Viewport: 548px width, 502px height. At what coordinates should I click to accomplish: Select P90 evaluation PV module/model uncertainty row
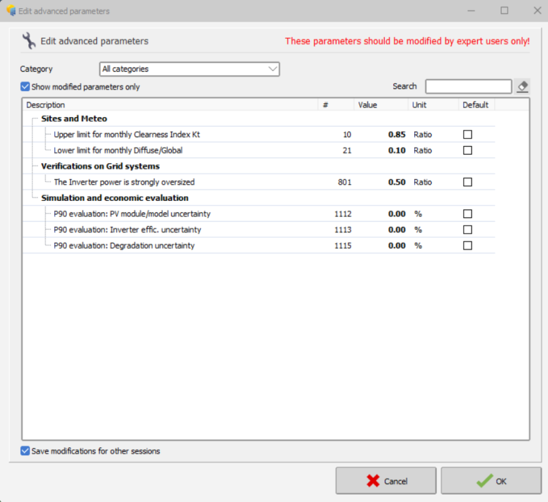(132, 214)
